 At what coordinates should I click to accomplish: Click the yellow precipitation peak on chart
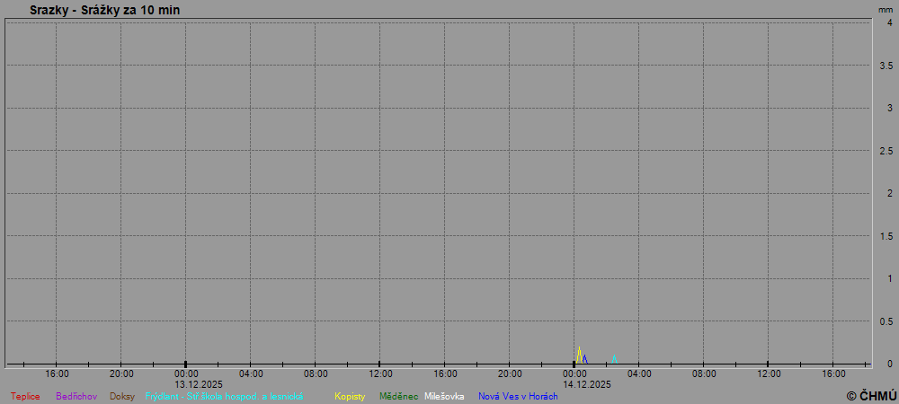click(579, 349)
